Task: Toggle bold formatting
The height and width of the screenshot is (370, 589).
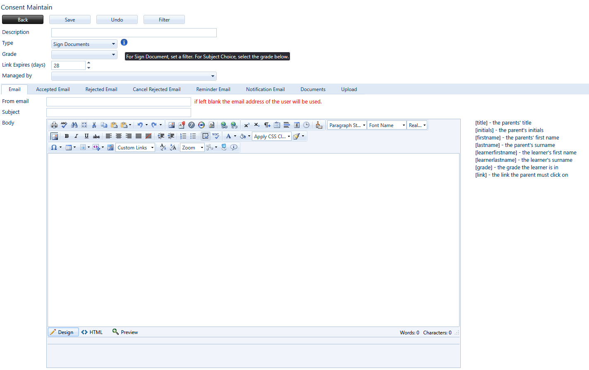Action: click(x=67, y=136)
